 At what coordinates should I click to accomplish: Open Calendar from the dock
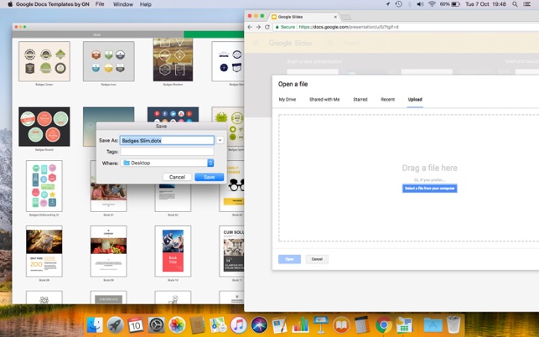coord(136,324)
